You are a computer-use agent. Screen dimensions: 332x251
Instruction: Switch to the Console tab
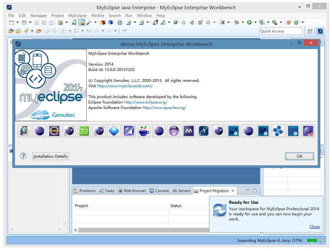click(x=159, y=190)
